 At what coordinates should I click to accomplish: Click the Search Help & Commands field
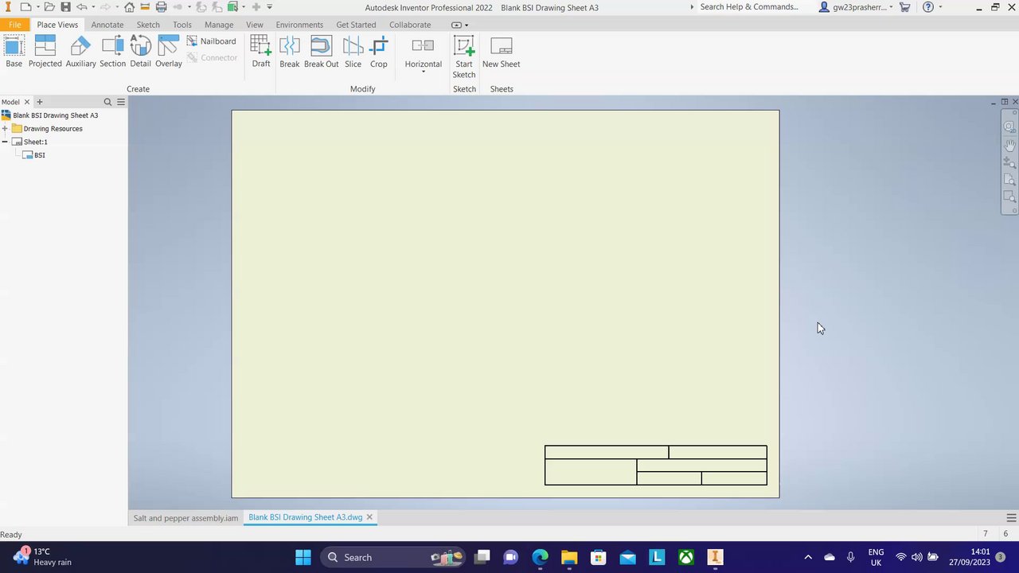(x=750, y=7)
